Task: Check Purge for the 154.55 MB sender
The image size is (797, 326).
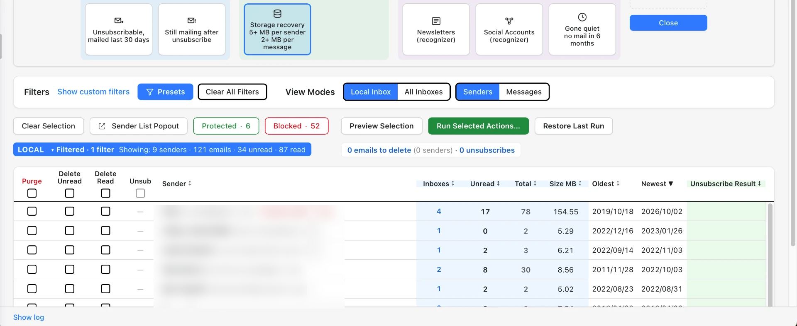Action: coord(32,211)
